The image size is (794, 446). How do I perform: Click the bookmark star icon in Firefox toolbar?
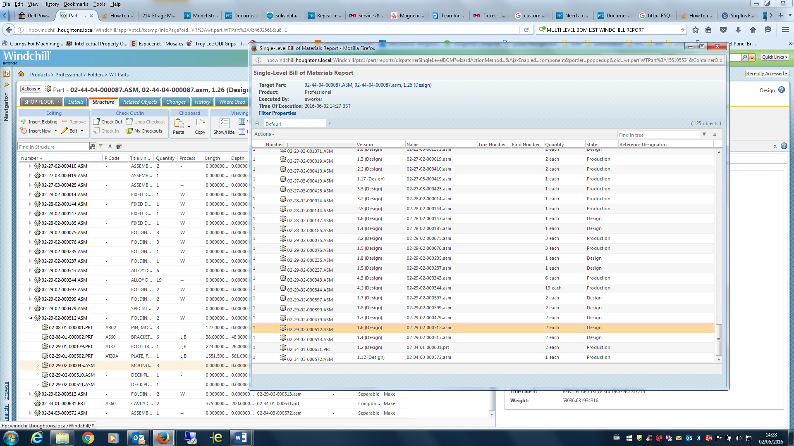(696, 30)
